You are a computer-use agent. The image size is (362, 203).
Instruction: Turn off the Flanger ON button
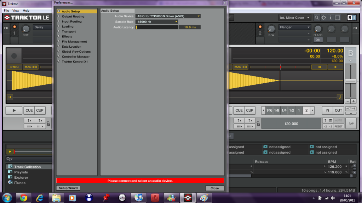(318, 40)
